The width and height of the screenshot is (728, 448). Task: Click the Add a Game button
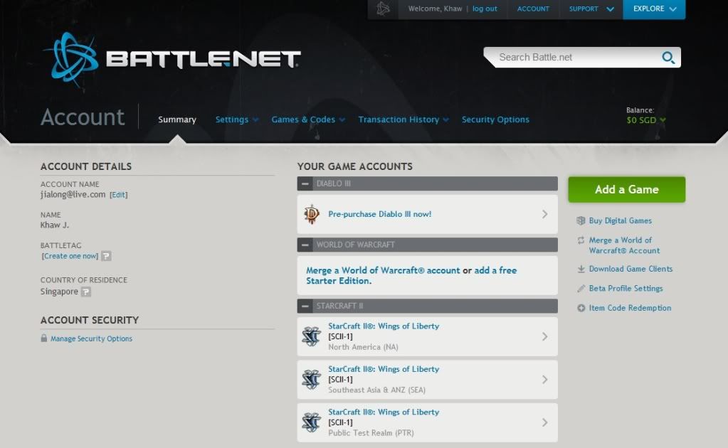627,189
